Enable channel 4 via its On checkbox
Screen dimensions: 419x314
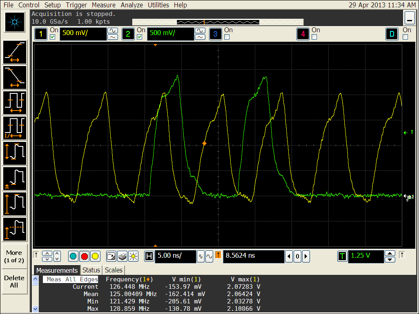[x=314, y=37]
